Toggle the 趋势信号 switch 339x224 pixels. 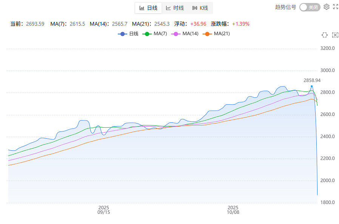click(x=310, y=7)
